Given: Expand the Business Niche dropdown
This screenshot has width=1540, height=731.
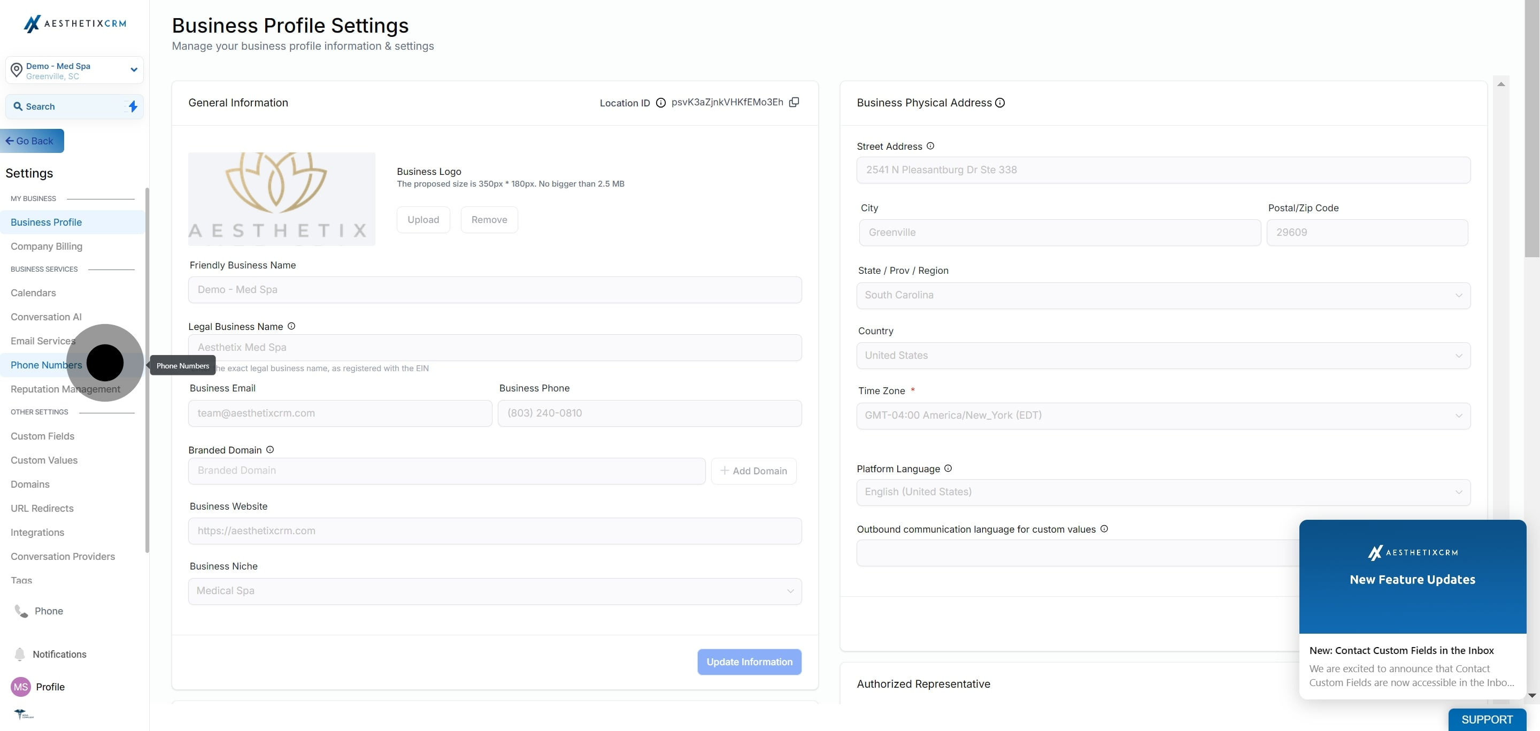Looking at the screenshot, I should click(495, 590).
